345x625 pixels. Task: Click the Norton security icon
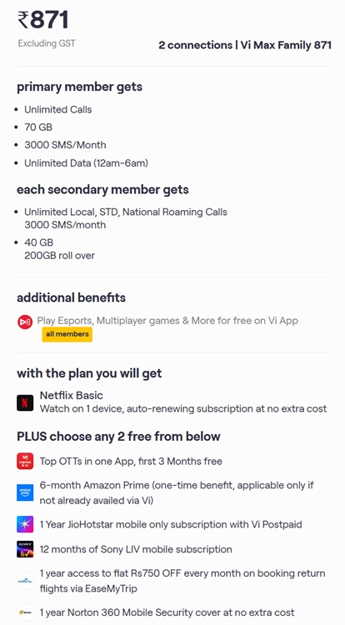25,612
